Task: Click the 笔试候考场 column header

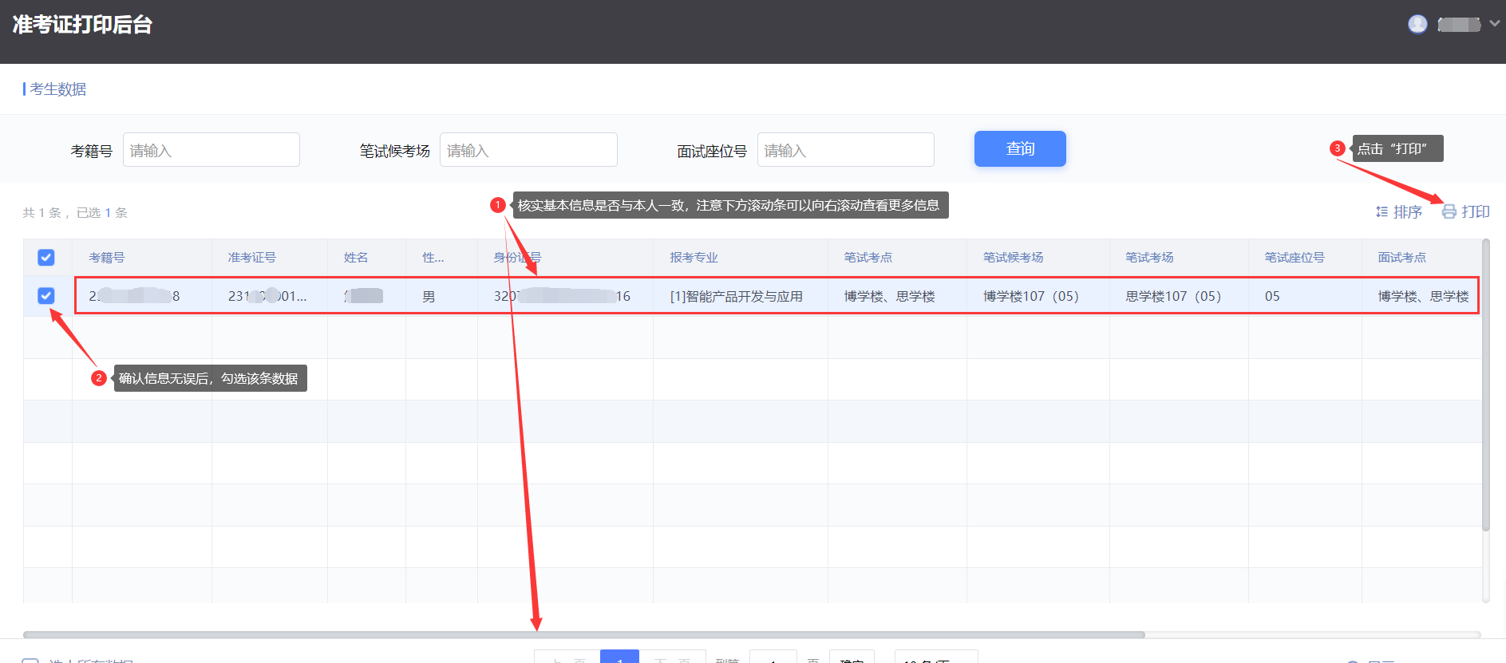Action: (x=1013, y=258)
